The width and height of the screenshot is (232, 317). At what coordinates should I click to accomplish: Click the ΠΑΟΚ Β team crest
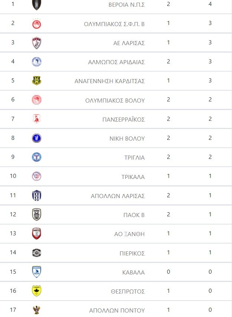(36, 214)
